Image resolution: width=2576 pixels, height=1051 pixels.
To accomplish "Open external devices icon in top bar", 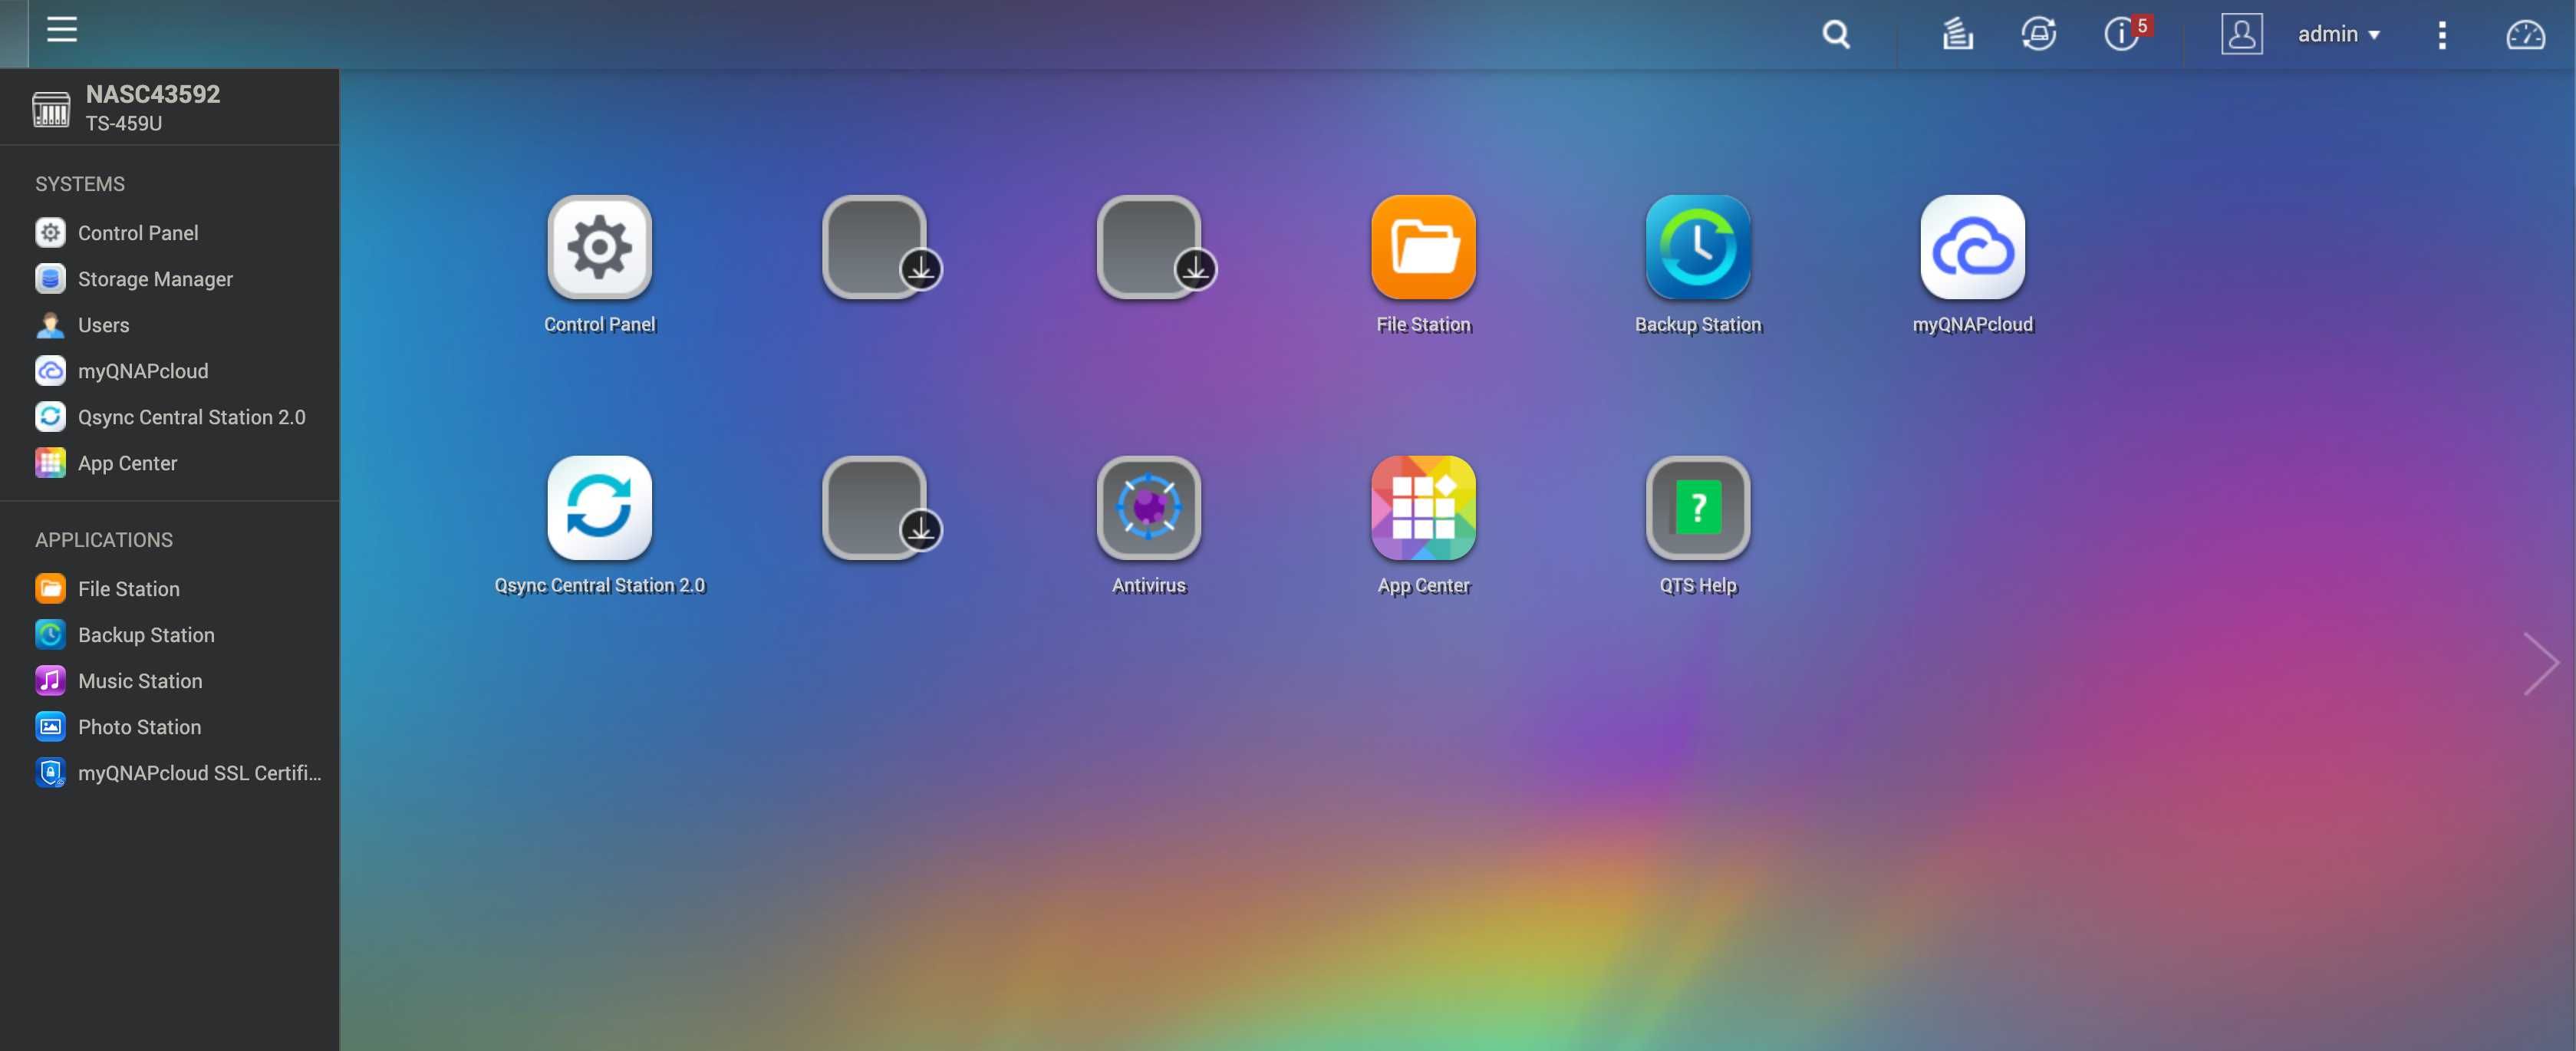I will pos(2039,34).
